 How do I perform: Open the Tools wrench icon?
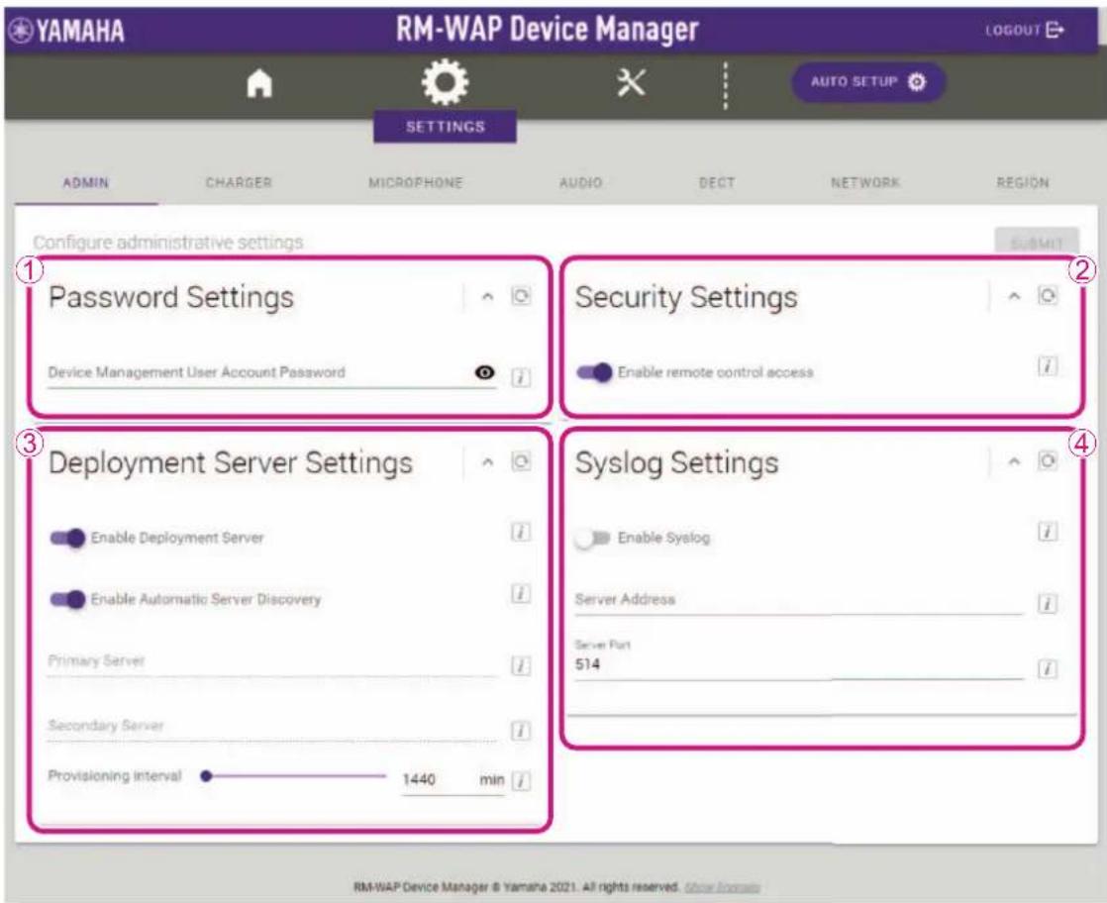(x=631, y=82)
